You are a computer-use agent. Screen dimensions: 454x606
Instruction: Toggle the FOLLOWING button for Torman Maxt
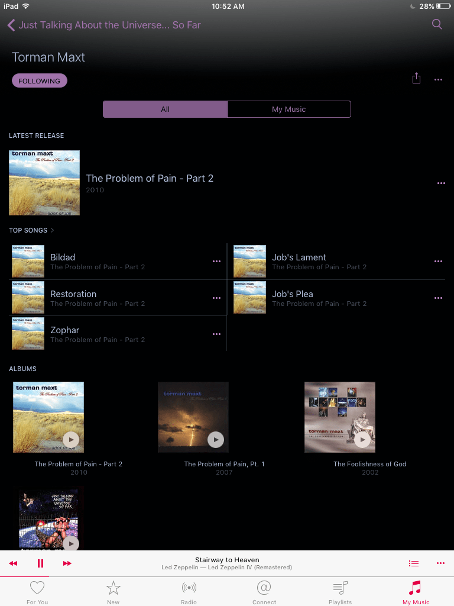click(x=40, y=80)
